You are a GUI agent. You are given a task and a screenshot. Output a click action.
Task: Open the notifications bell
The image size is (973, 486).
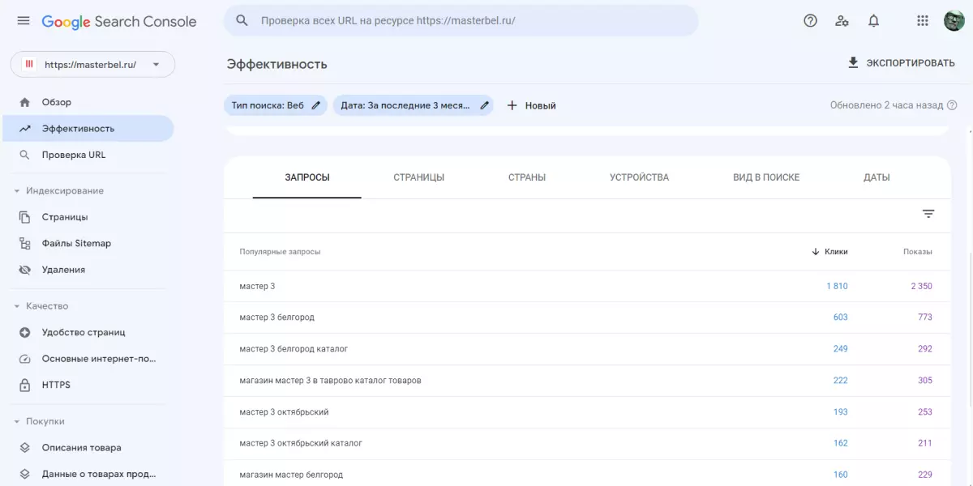[x=873, y=21]
